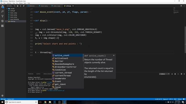186x104 pixels.
Task: Open the Extensions view in activity bar
Action: (2, 26)
